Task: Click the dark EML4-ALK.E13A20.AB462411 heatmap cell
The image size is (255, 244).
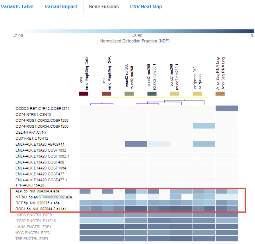Action: (136, 144)
